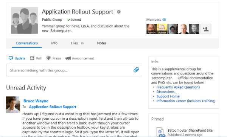Image resolution: width=227 pixels, height=137 pixels.
Task: Click the Info panel heading in sidebar
Action: coord(155,62)
